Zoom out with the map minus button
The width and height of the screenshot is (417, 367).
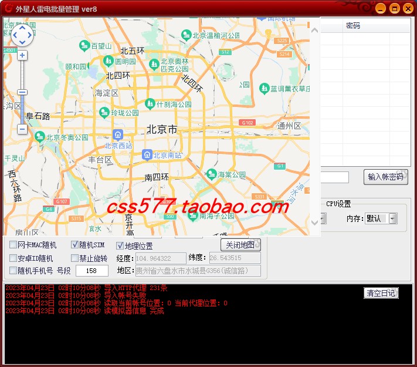click(22, 129)
